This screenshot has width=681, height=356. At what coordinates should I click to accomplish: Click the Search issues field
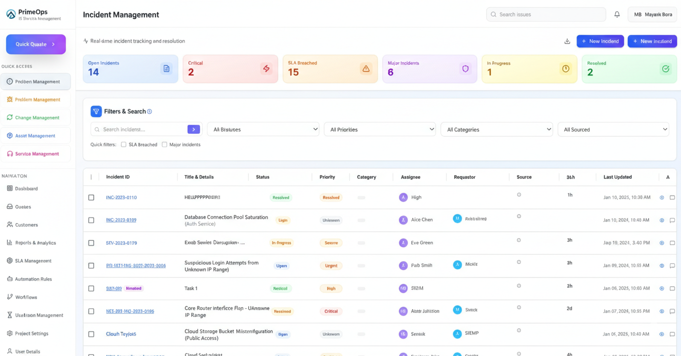(x=547, y=15)
